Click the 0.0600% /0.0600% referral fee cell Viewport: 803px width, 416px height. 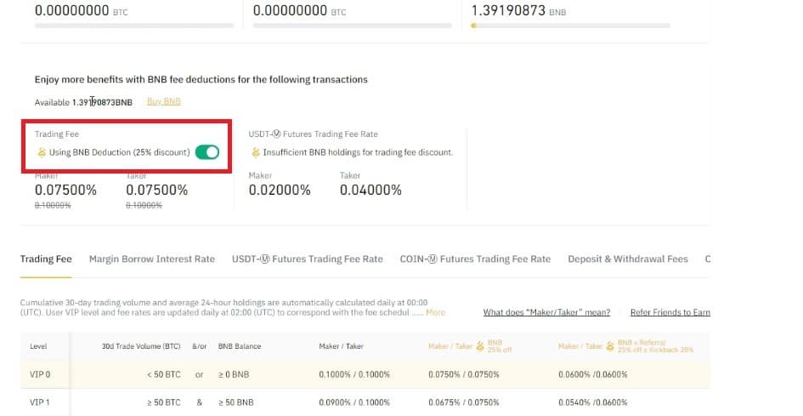(593, 374)
